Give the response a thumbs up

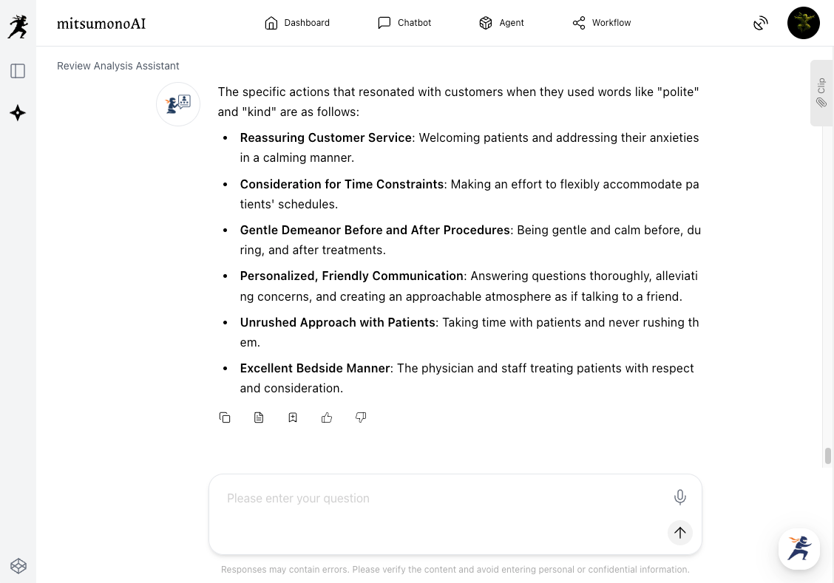327,417
